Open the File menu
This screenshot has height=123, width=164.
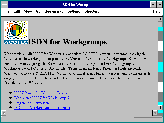tap(6, 11)
